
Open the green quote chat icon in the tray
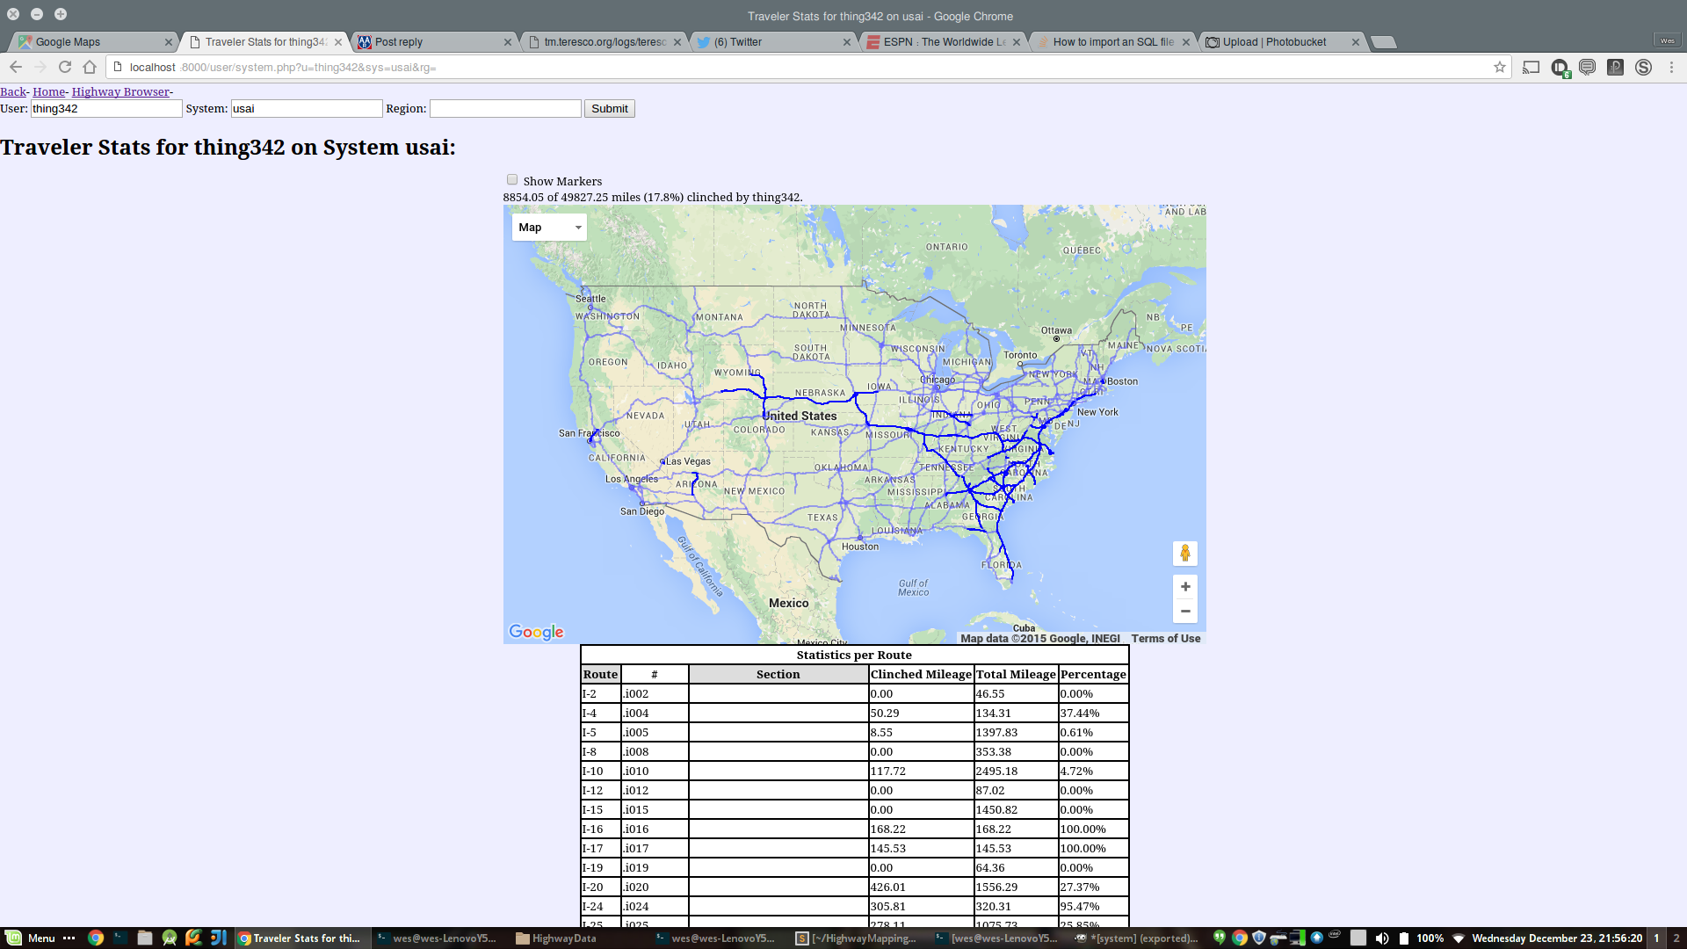pyautogui.click(x=1220, y=938)
